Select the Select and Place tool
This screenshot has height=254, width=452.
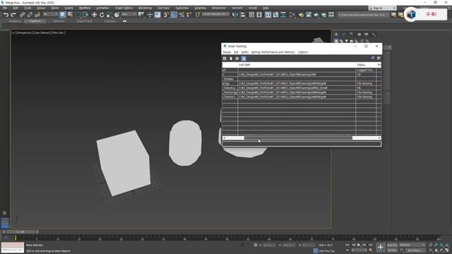point(117,15)
